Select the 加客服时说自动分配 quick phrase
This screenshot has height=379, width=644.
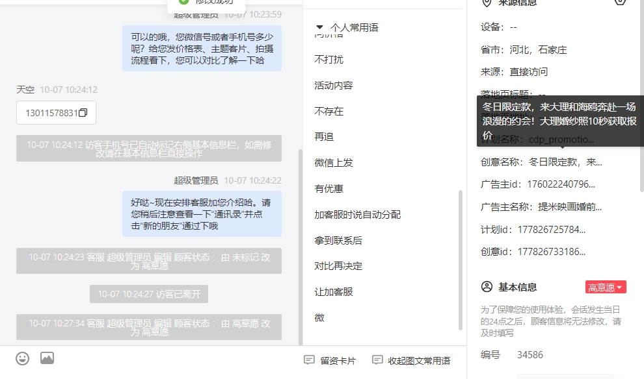click(x=358, y=215)
